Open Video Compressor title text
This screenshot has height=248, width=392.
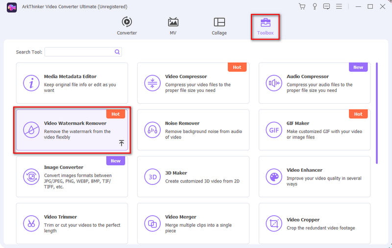(186, 77)
